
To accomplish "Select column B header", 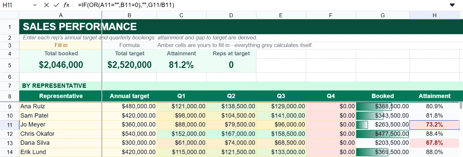I will point(129,15).
